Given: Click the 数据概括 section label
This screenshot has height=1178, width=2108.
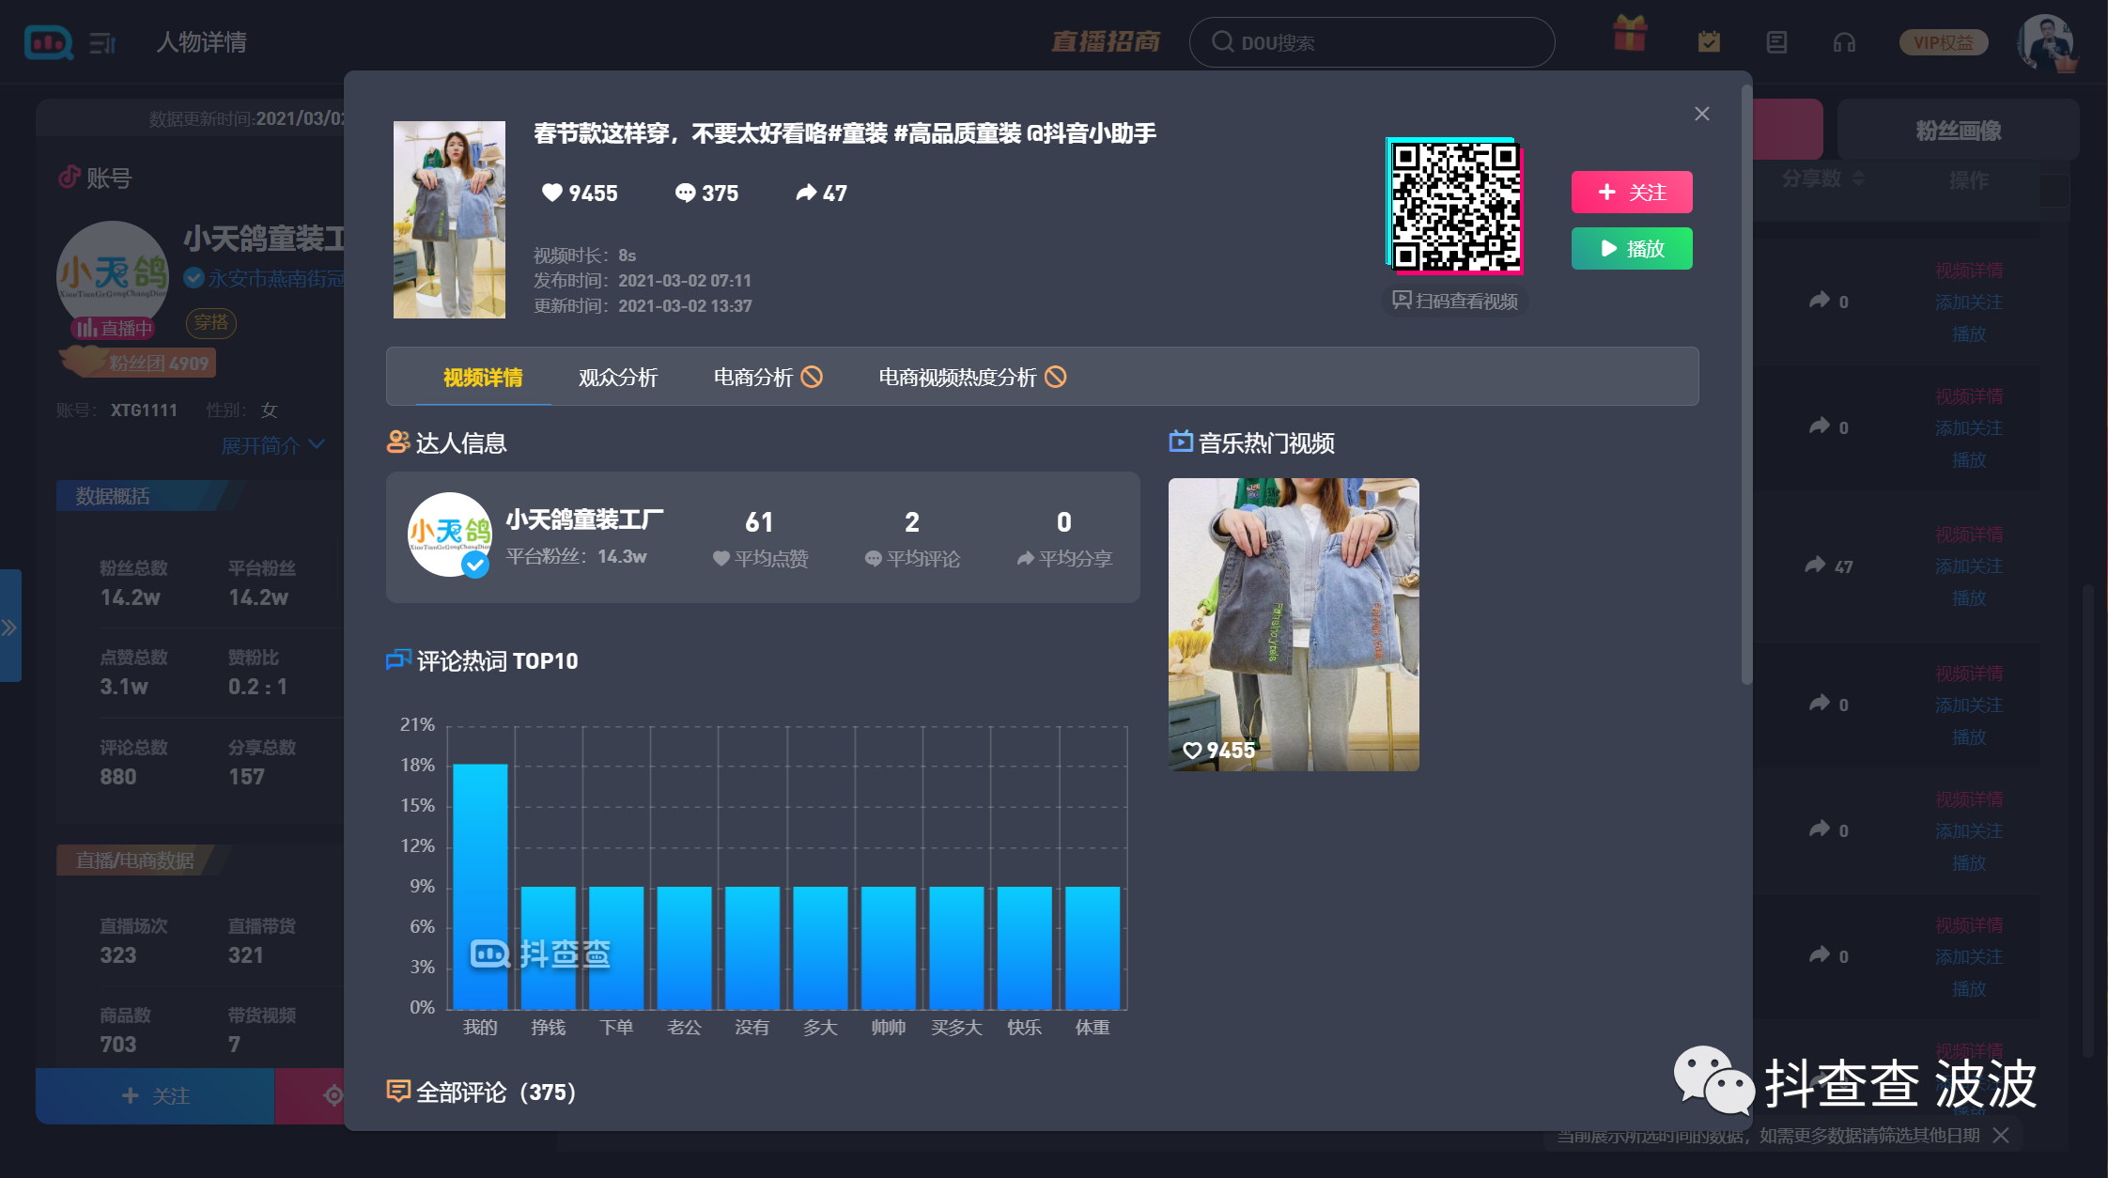Looking at the screenshot, I should click(x=113, y=496).
